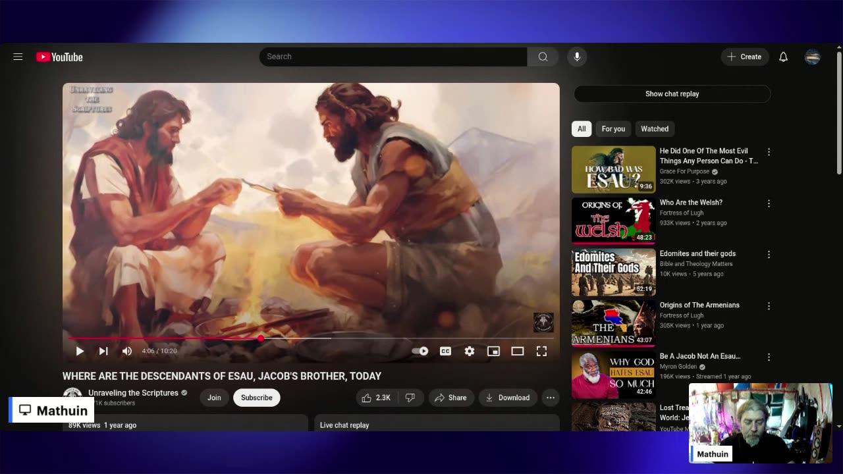Click the Mathuin webcam overlay
This screenshot has width=843, height=474.
coord(761,423)
